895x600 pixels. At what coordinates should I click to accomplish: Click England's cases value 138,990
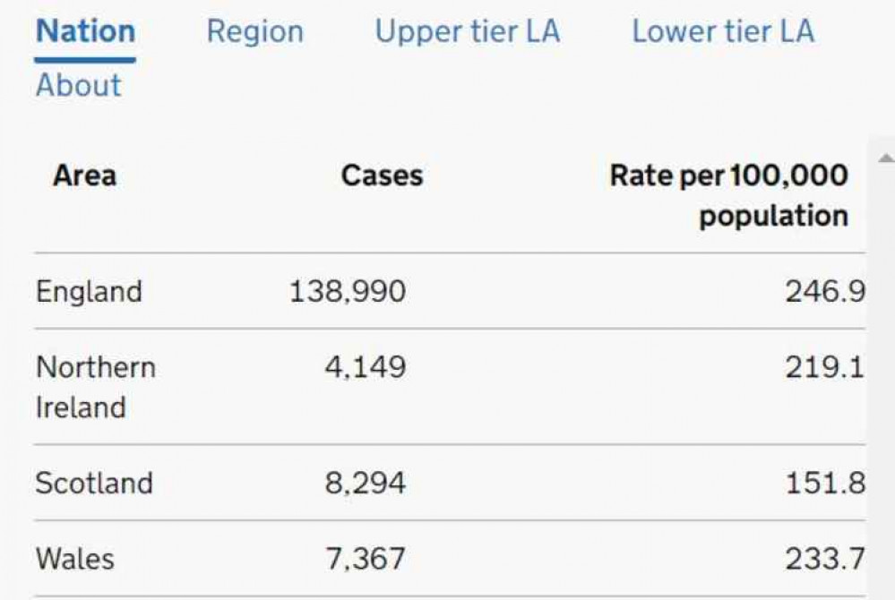click(347, 292)
